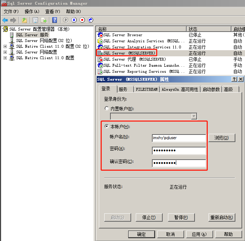Click the SQL Server Browser service icon
This screenshot has width=245, height=241.
100,35
